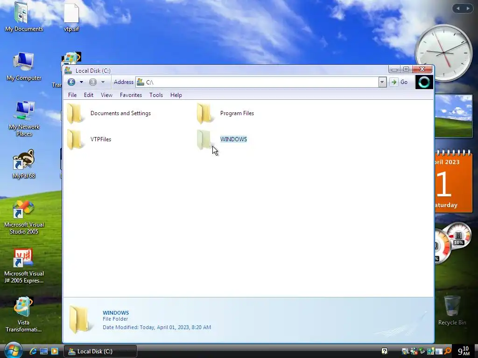478x358 pixels.
Task: Click the sidebar tray icon
Action: [430, 351]
